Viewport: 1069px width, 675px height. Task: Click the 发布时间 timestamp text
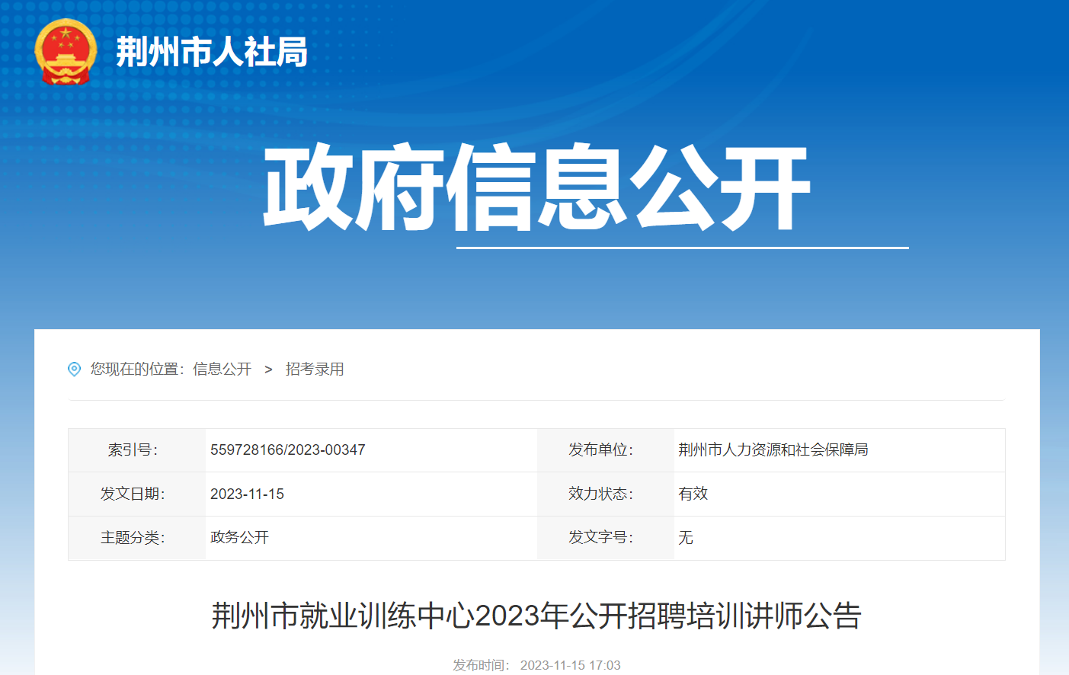536,665
